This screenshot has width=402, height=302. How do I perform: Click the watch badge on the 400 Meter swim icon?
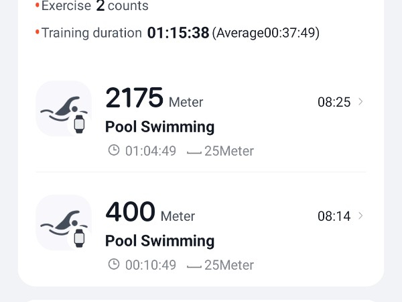pos(80,238)
